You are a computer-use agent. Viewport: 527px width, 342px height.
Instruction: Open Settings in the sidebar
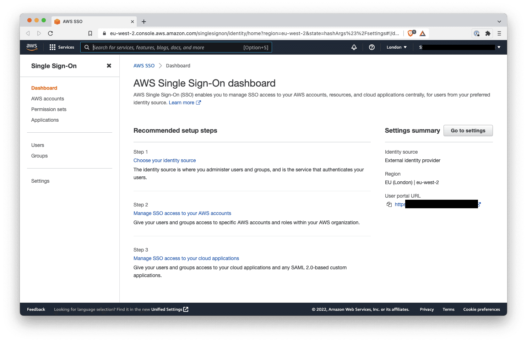click(x=40, y=181)
